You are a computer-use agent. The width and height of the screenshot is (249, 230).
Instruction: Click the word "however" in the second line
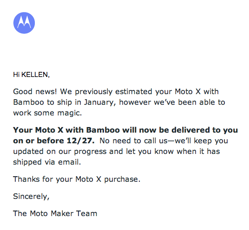pos(135,102)
